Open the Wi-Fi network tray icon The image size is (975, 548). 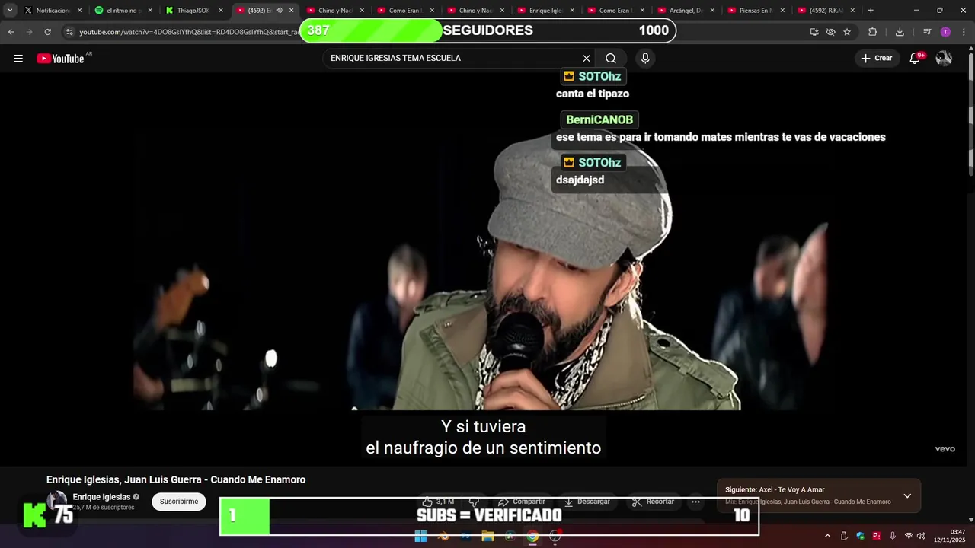pos(909,537)
